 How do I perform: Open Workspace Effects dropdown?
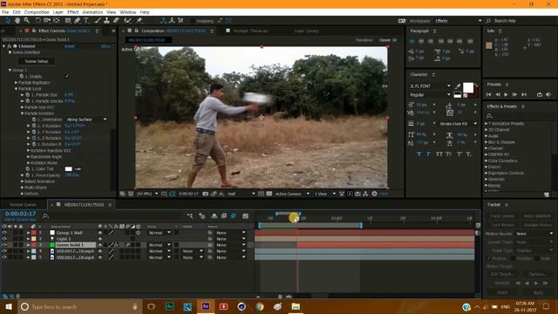458,21
